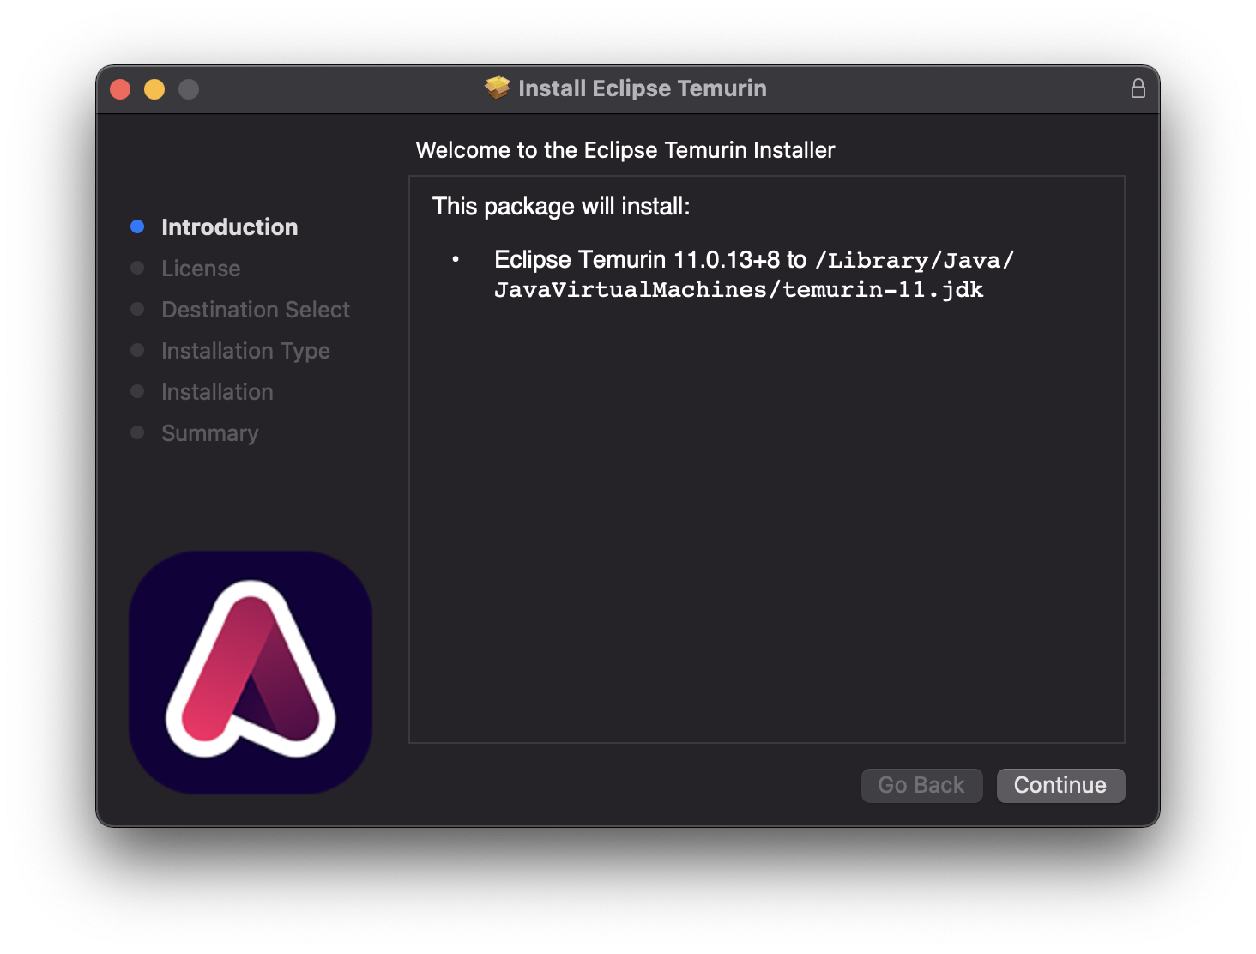Select the License step indicator
This screenshot has height=954, width=1256.
point(137,268)
